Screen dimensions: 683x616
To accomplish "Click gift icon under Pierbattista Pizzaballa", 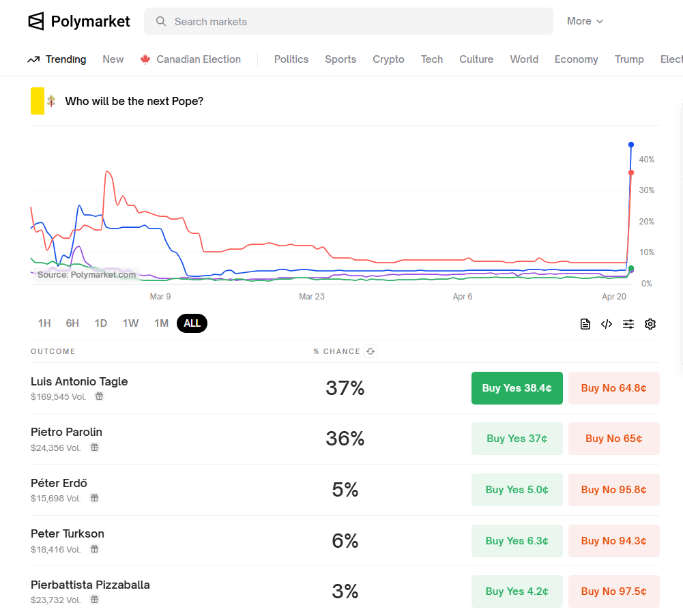I will pos(95,600).
